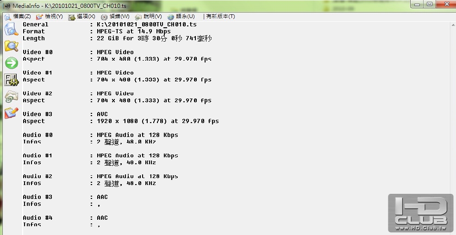Viewport: 456px width, 235px height.
Task: Click the 'Video #2' label
Action: click(38, 93)
